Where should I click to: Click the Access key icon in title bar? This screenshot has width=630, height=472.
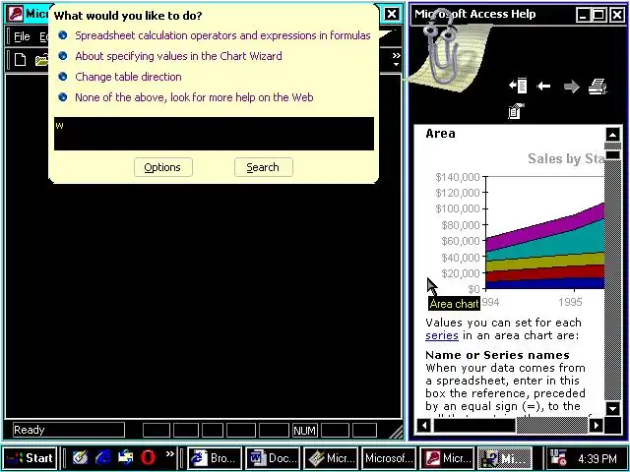pos(16,14)
